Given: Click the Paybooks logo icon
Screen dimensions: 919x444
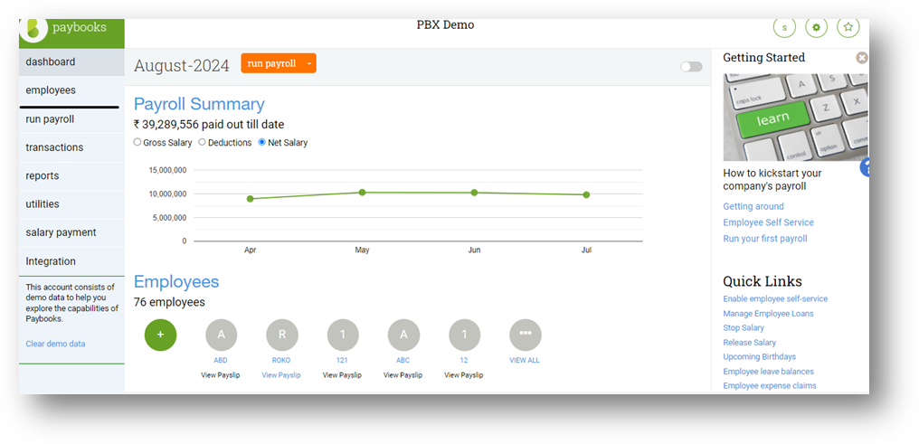Looking at the screenshot, I should (33, 29).
